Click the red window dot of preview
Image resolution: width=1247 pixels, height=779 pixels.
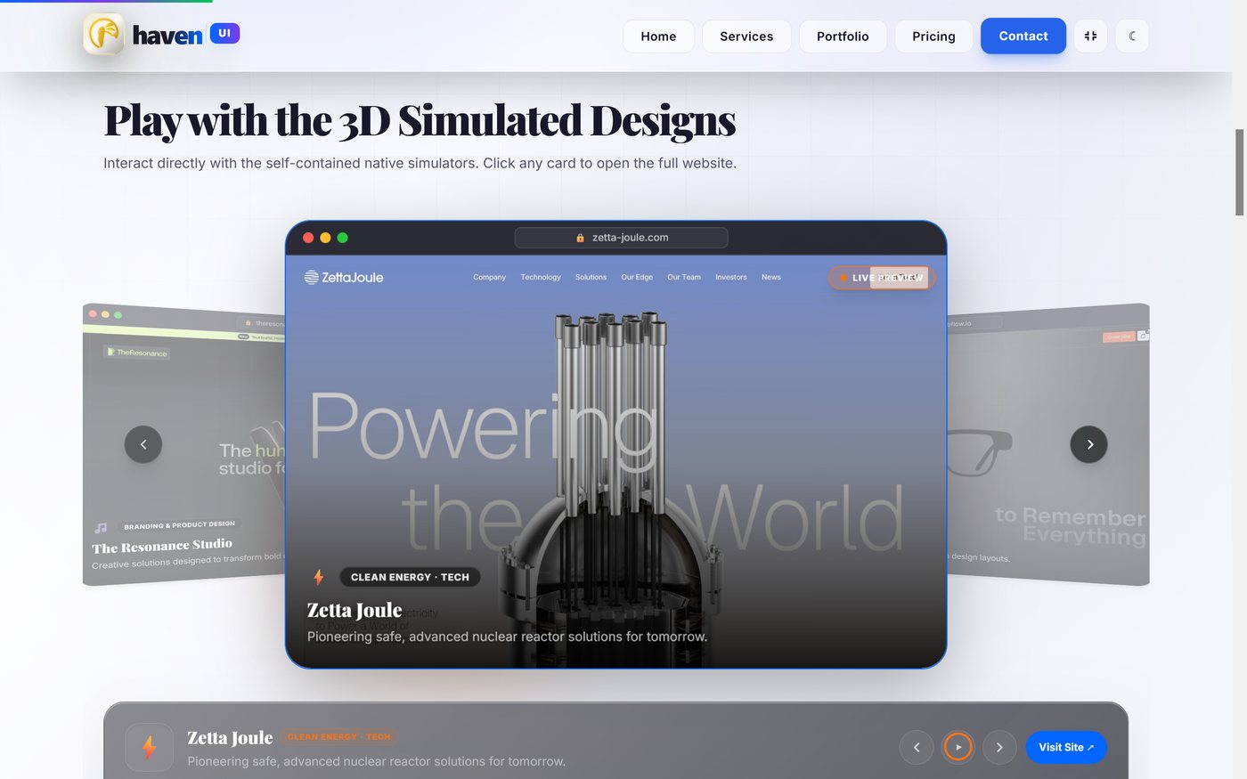pyautogui.click(x=308, y=238)
